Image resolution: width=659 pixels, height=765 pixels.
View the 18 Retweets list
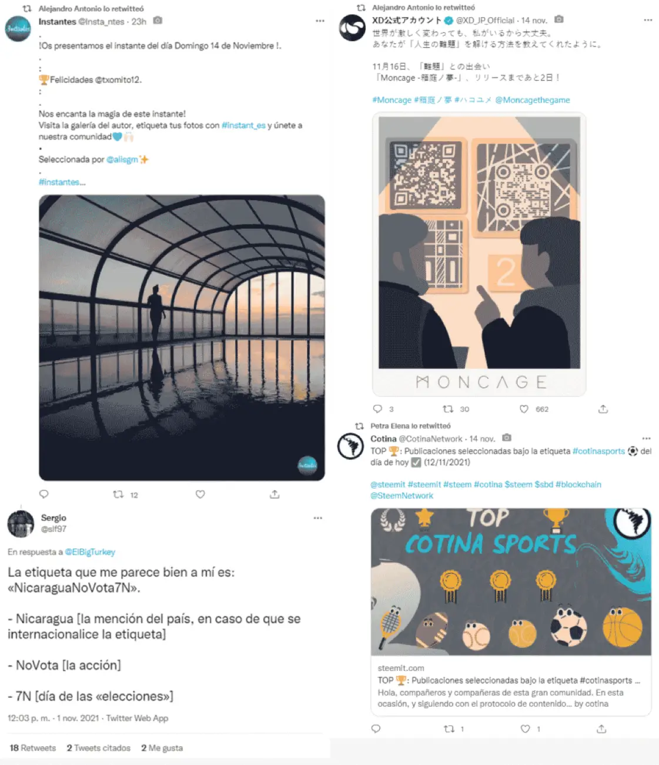click(x=33, y=748)
